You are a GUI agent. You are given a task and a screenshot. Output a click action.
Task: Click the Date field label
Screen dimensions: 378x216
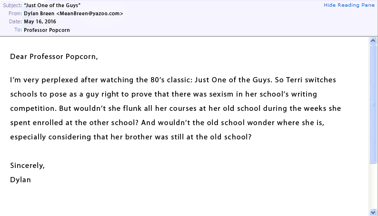coord(15,21)
